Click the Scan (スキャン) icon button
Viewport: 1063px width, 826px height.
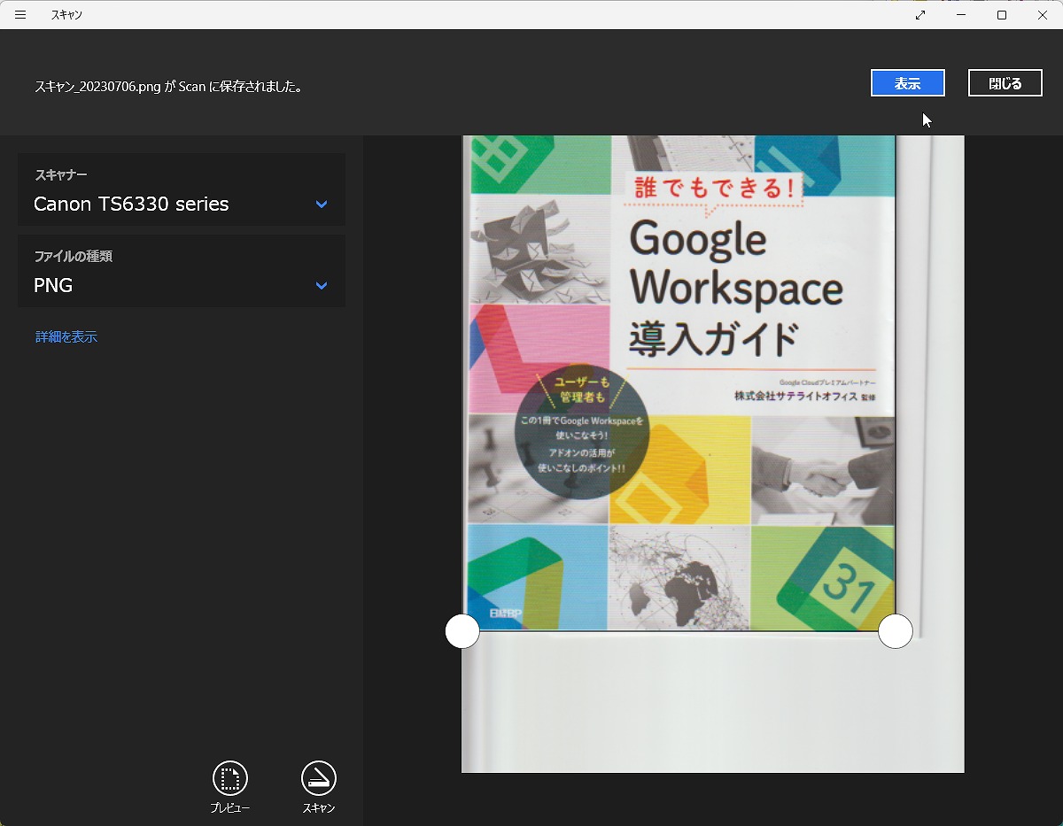pyautogui.click(x=319, y=778)
